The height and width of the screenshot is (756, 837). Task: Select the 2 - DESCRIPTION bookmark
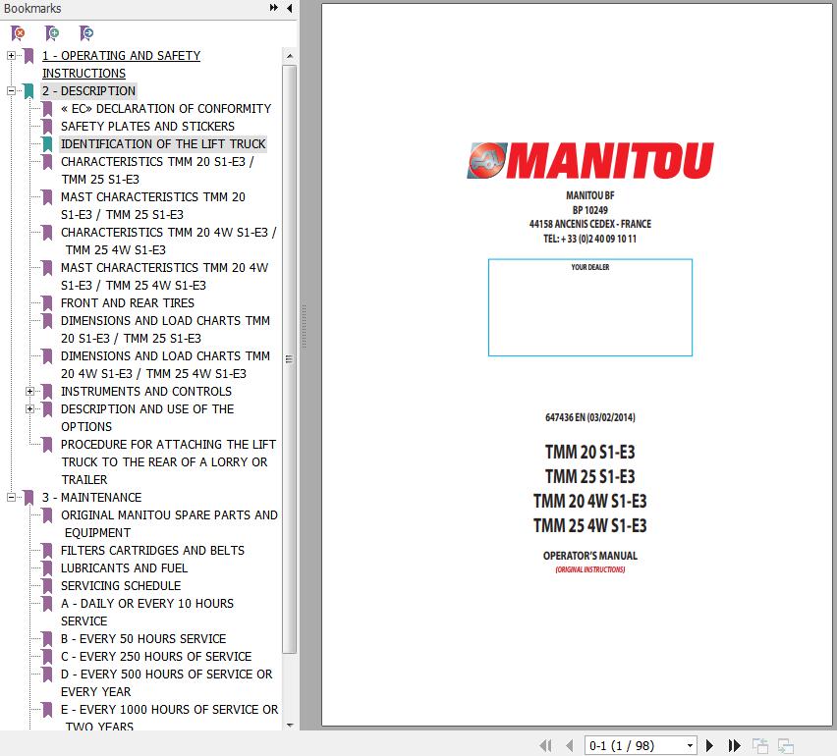88,91
